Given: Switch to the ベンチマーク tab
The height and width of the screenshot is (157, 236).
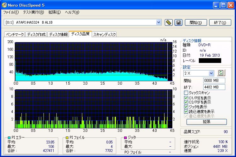Looking at the screenshot, I should (x=14, y=34).
